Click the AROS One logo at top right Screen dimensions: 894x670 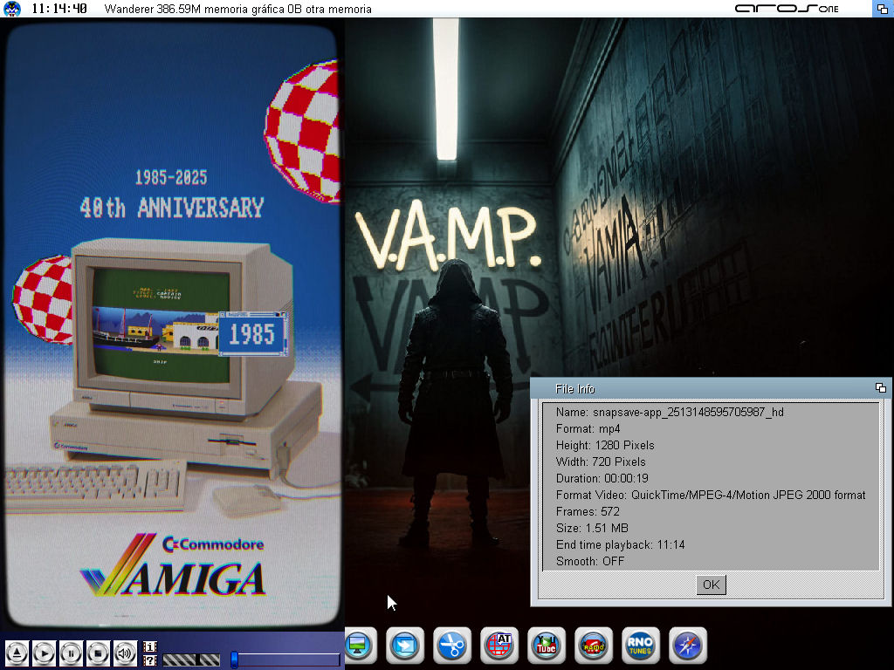(x=787, y=9)
